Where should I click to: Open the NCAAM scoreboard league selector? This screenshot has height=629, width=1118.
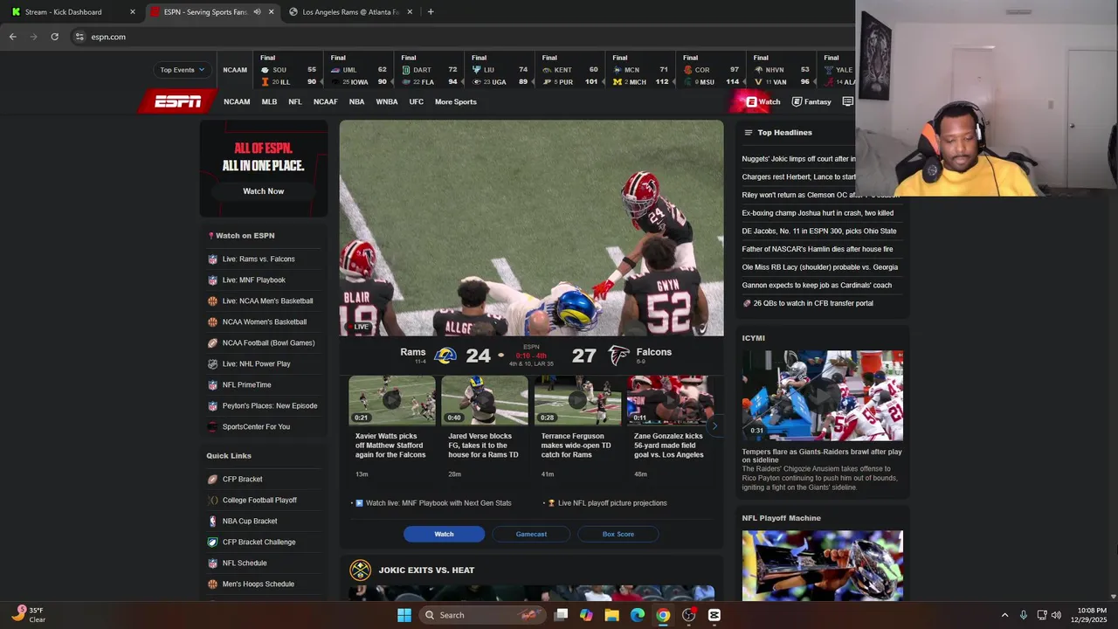coord(235,70)
